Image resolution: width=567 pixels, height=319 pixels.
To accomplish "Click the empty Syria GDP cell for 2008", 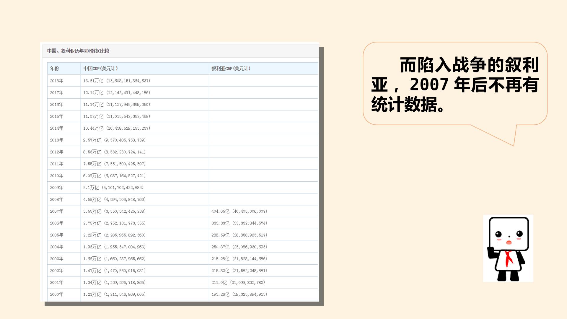I will (x=263, y=199).
